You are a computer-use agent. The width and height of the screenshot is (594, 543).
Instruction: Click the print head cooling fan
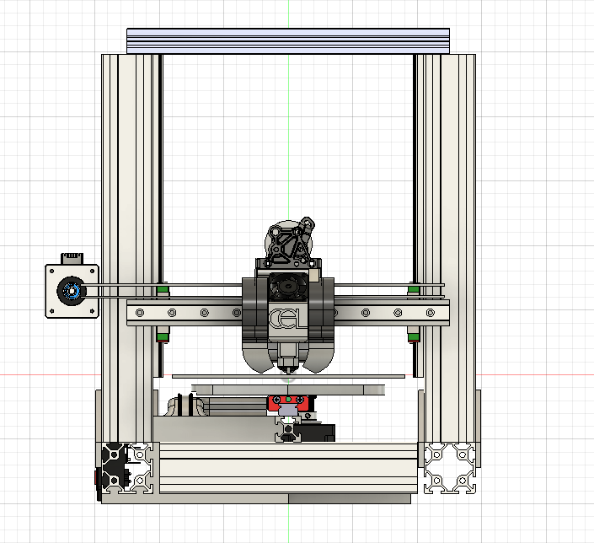pyautogui.click(x=289, y=288)
